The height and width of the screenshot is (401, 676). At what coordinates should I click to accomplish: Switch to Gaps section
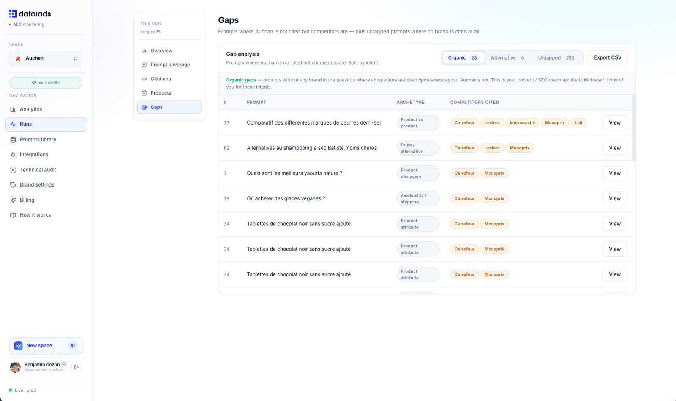point(169,107)
